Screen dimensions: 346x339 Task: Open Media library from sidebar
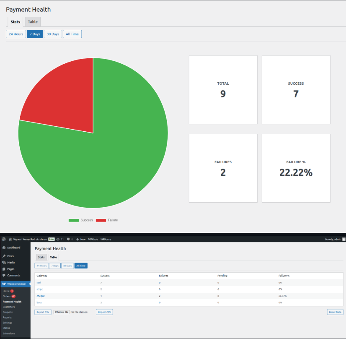click(10, 263)
